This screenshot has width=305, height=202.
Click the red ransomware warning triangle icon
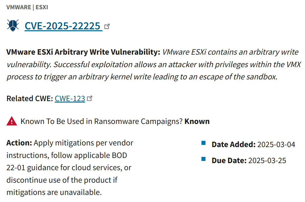[12, 121]
